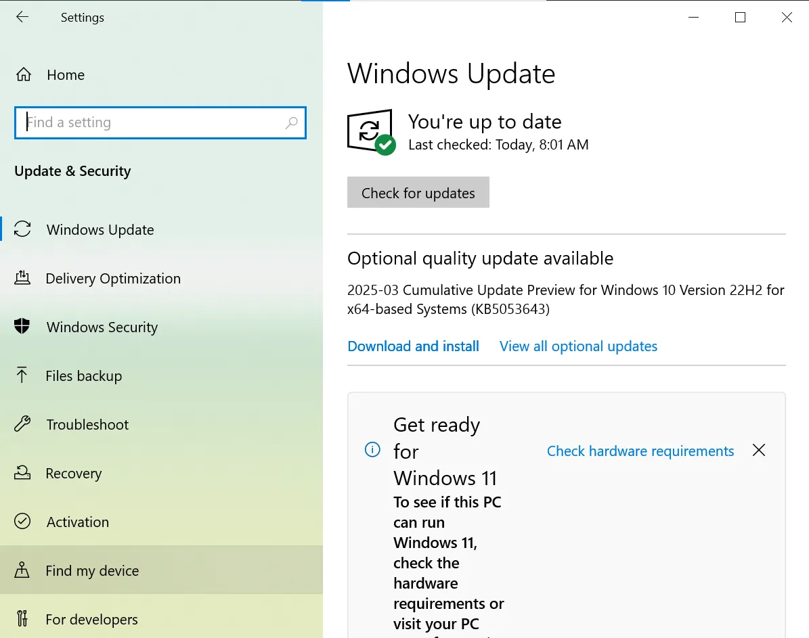This screenshot has width=809, height=638.
Task: Click the Windows Security shield icon
Action: coord(22,327)
